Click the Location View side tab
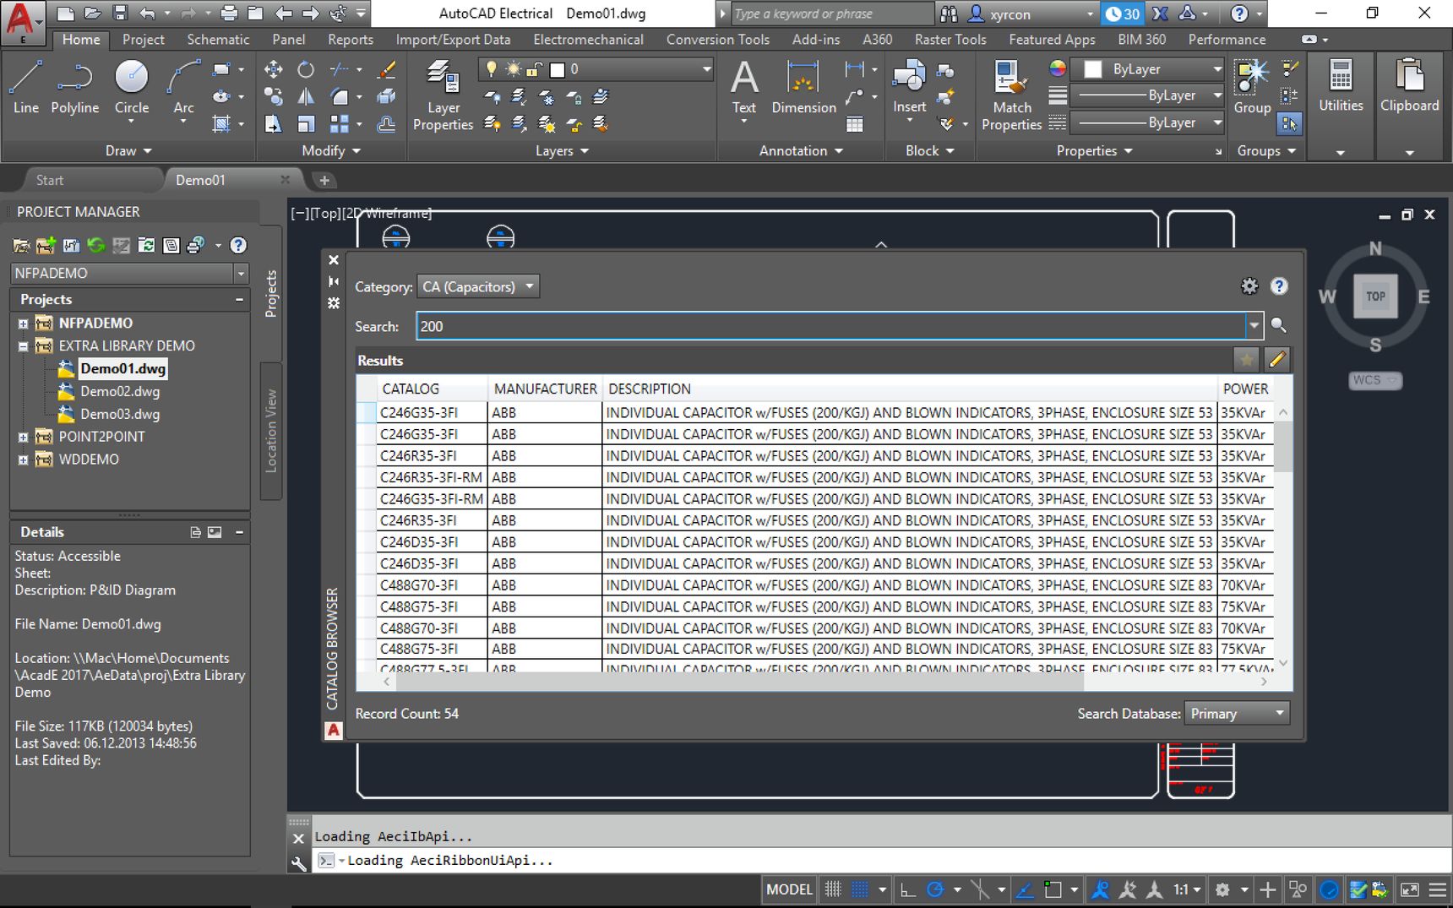Viewport: 1453px width, 908px height. tap(271, 430)
